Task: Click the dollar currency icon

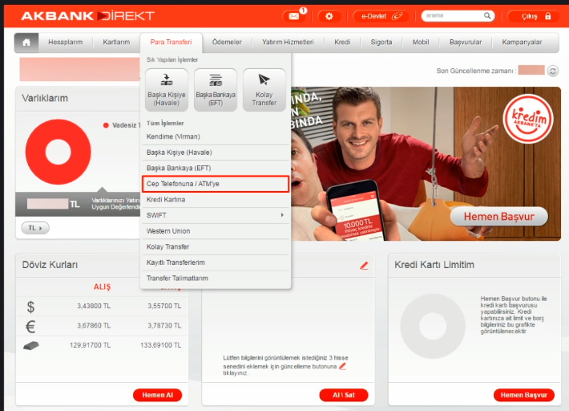Action: click(x=30, y=307)
